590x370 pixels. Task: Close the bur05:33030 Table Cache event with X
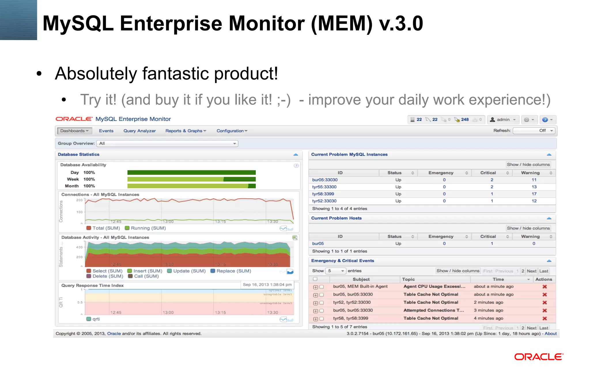(x=544, y=295)
